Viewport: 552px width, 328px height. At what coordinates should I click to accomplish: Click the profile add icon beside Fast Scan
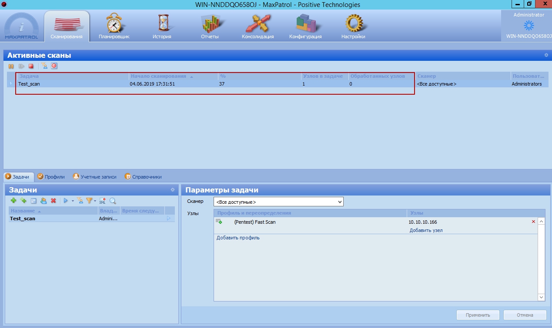(219, 222)
